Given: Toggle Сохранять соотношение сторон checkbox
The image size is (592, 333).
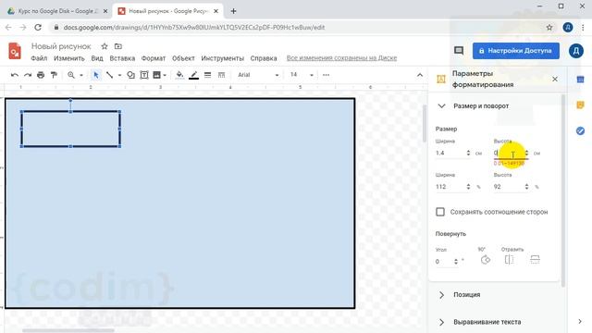Looking at the screenshot, I should click(x=440, y=212).
